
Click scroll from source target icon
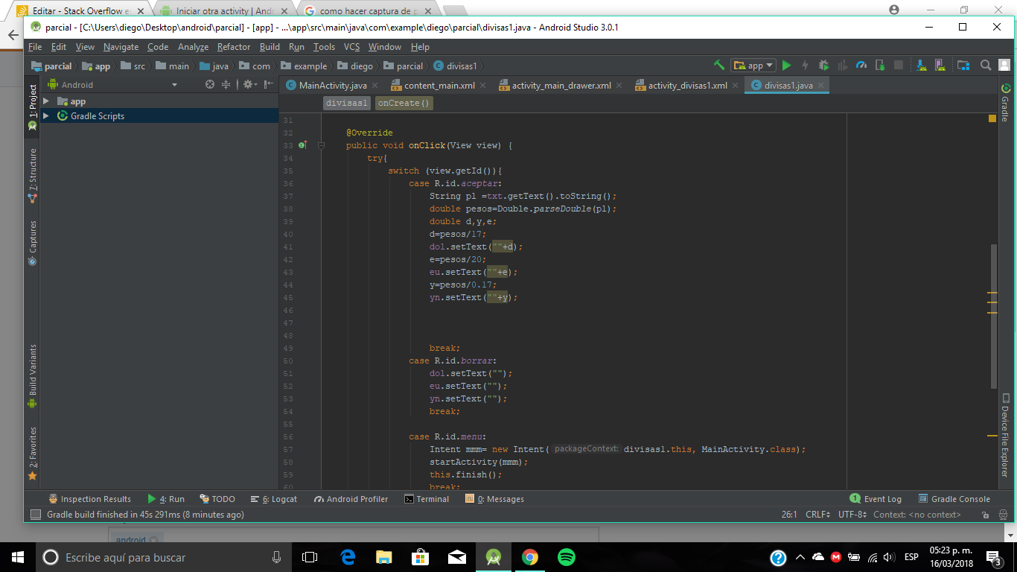click(x=209, y=85)
